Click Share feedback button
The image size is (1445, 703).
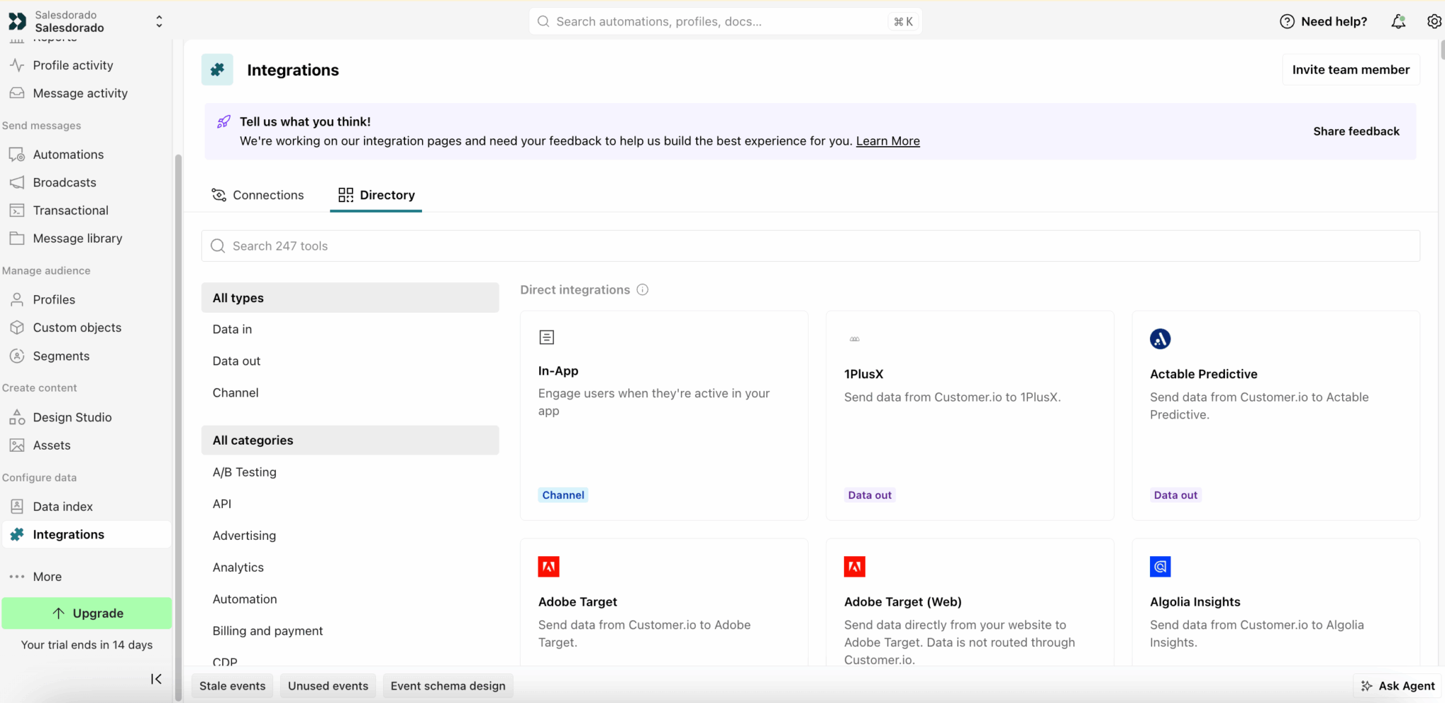click(1356, 131)
